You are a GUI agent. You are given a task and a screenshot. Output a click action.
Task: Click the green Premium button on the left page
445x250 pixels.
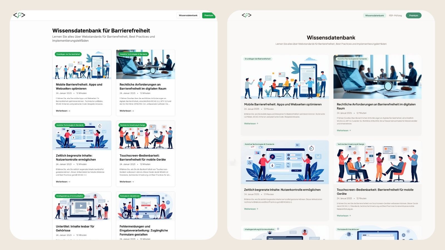pyautogui.click(x=209, y=15)
